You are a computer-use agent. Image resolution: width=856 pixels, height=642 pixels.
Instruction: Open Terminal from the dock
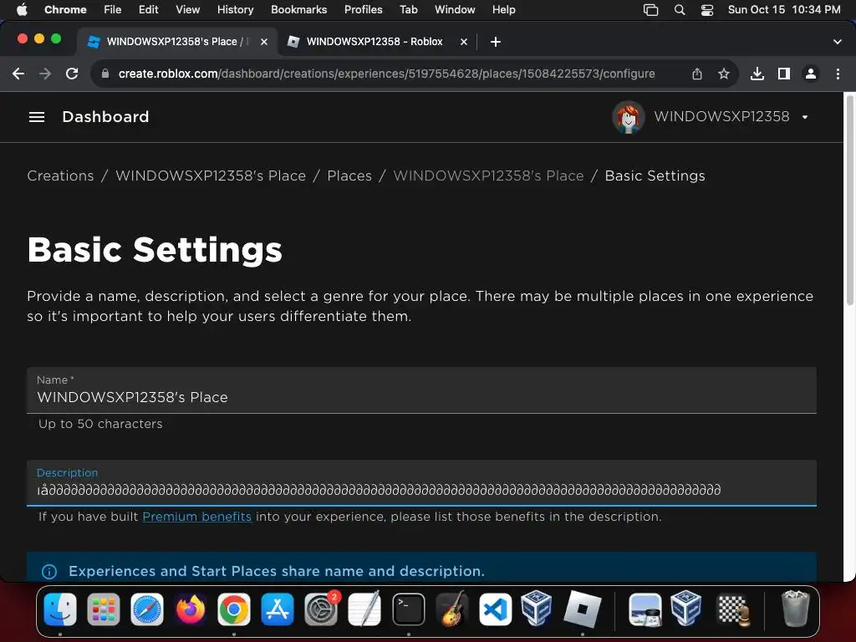[408, 609]
